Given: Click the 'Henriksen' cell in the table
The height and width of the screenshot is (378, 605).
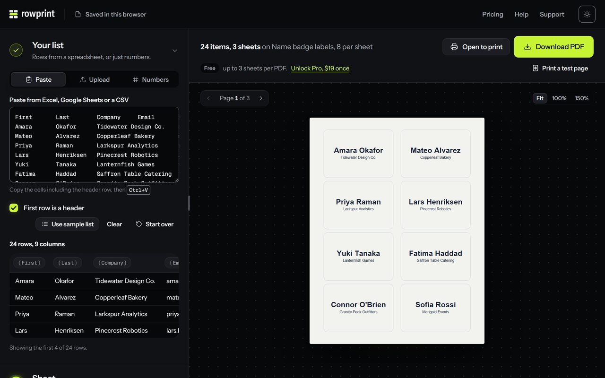Looking at the screenshot, I should (x=69, y=330).
